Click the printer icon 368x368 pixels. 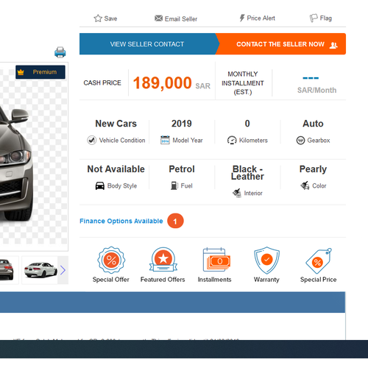coord(60,52)
